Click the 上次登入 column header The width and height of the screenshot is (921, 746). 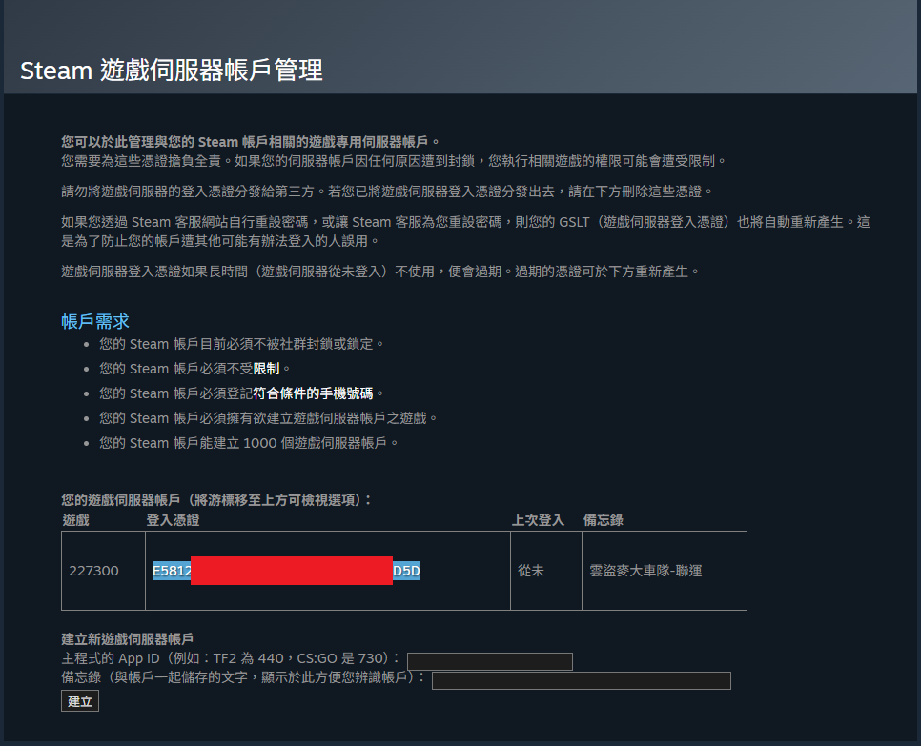pos(538,520)
